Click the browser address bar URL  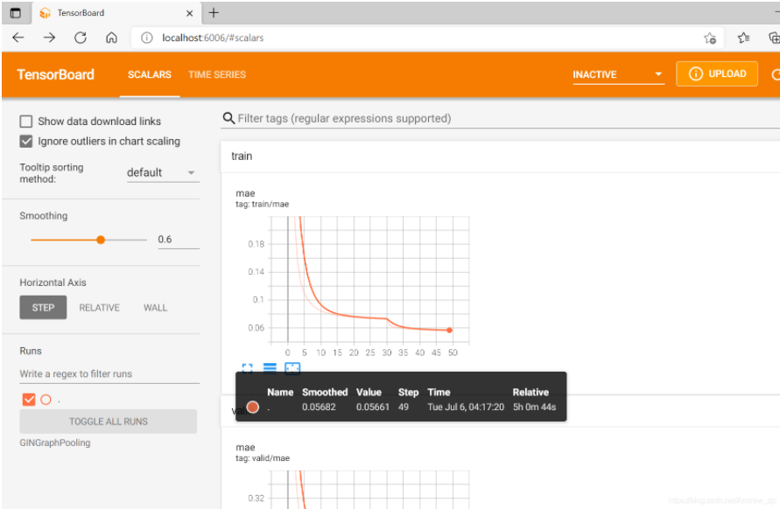pos(213,38)
